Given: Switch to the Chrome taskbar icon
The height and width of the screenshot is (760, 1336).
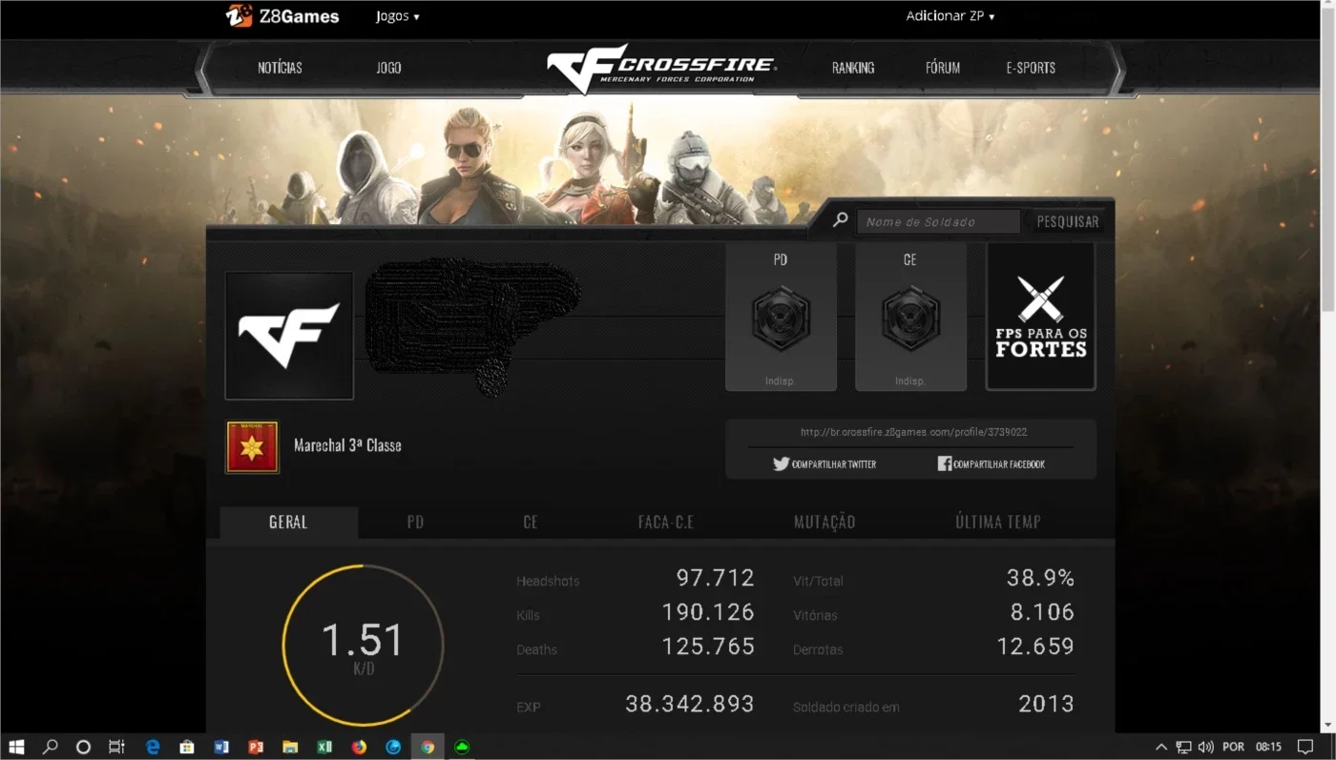Looking at the screenshot, I should 428,747.
